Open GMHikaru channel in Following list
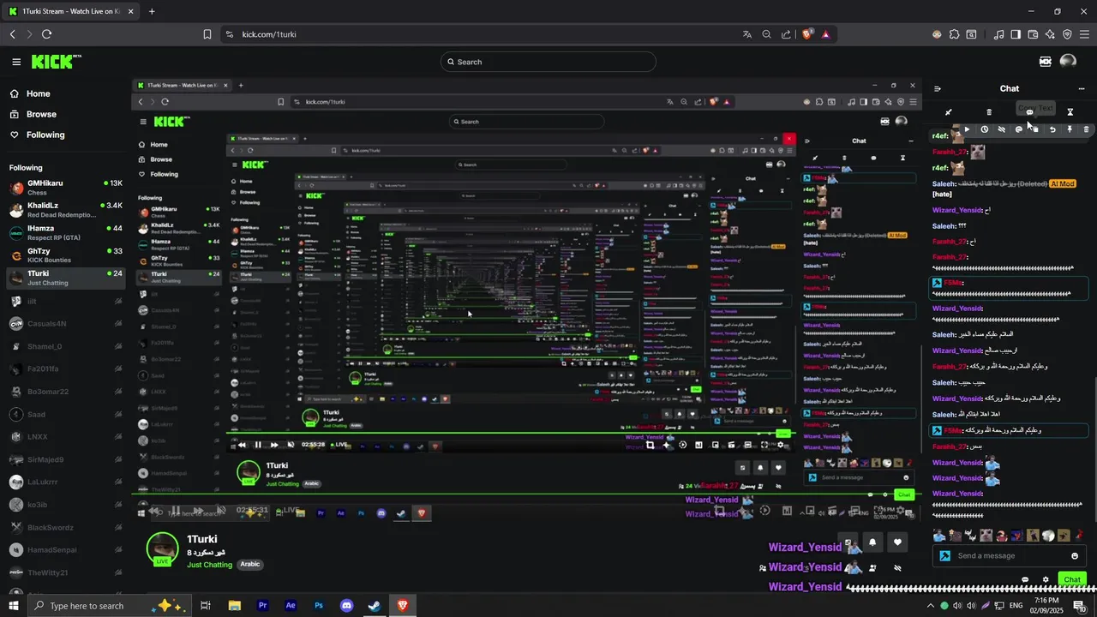 click(x=65, y=188)
